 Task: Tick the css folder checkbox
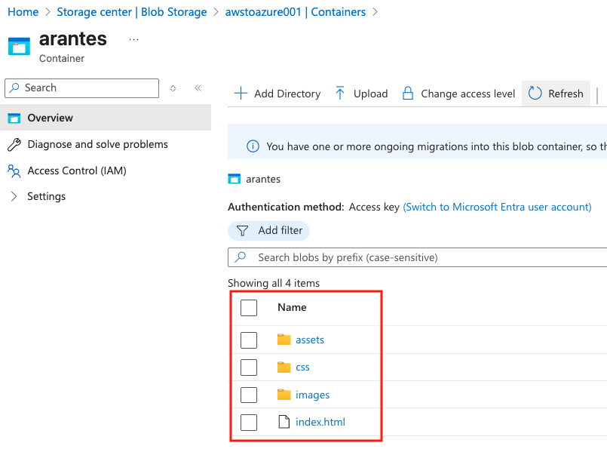(249, 368)
